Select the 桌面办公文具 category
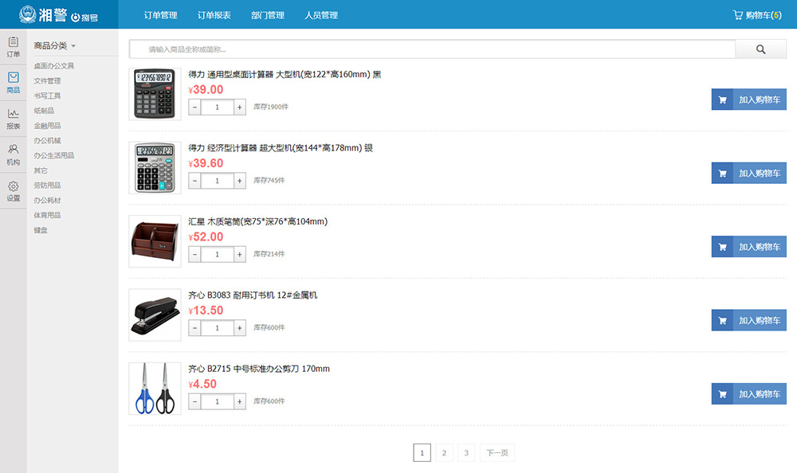 (x=53, y=66)
